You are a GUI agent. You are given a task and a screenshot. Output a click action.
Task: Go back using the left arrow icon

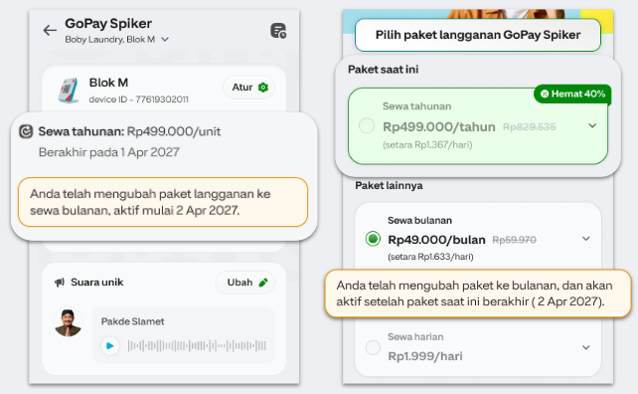tap(50, 30)
